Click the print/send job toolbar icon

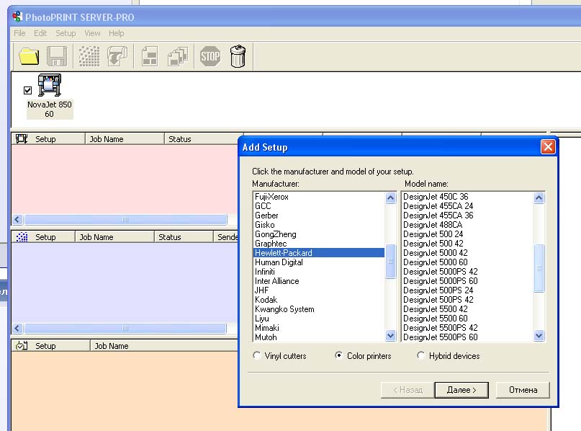(117, 56)
